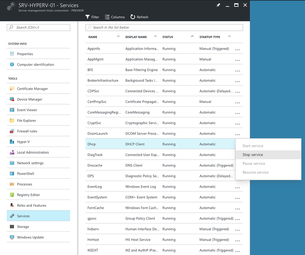
Task: Pin the Services blade
Action: point(218,5)
